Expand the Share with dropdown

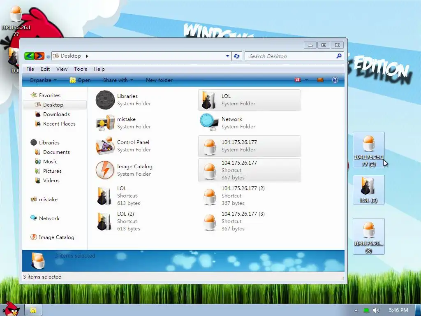tap(118, 80)
